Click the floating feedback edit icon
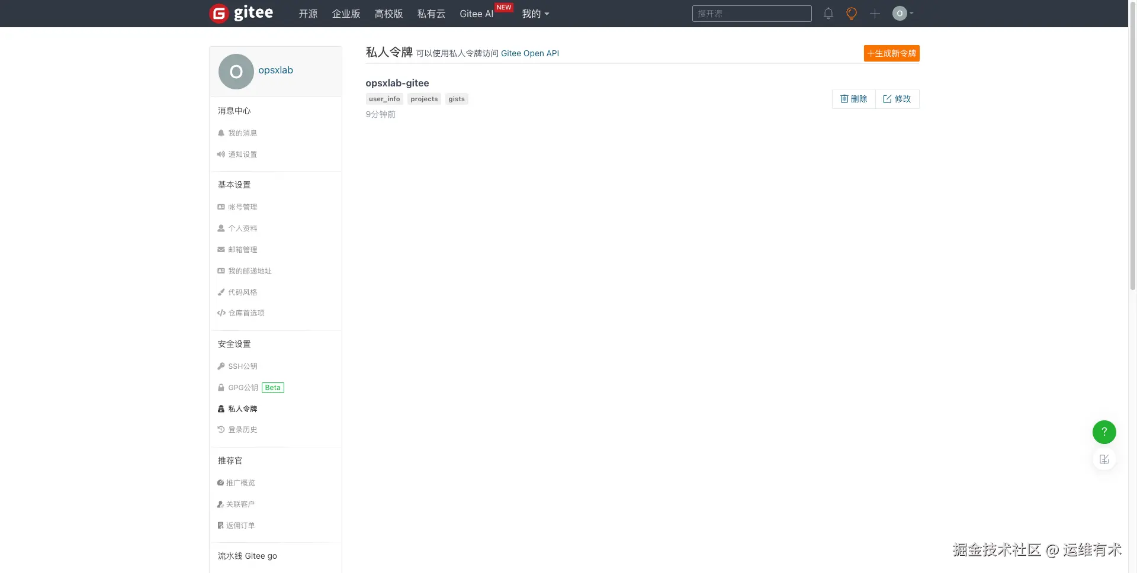The width and height of the screenshot is (1137, 573). [1104, 459]
